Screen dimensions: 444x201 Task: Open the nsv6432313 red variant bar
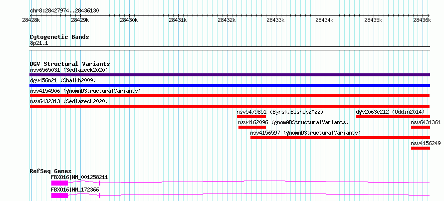pyautogui.click(x=229, y=106)
